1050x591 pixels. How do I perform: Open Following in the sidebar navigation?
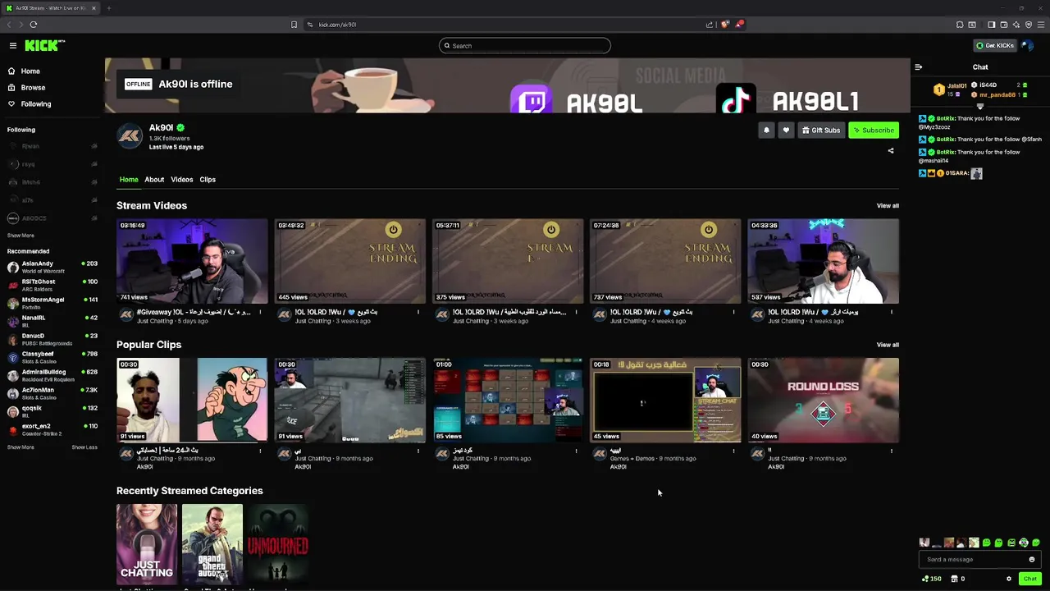point(35,104)
